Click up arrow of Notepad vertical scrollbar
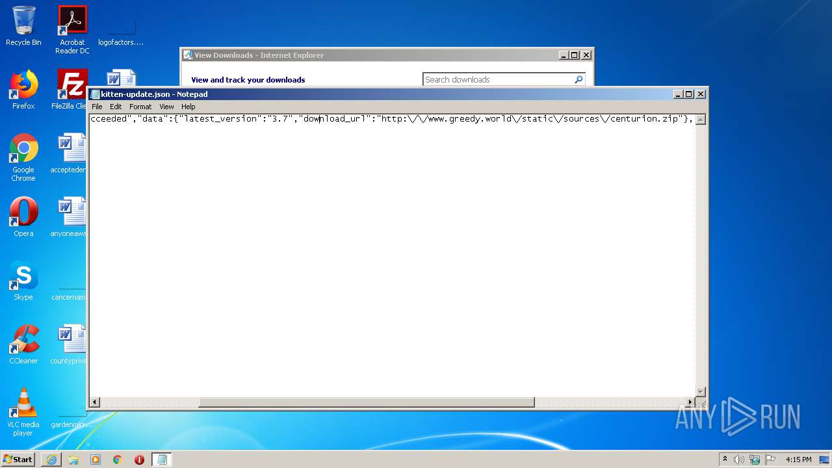Screen dimensions: 832x468 [x=701, y=120]
